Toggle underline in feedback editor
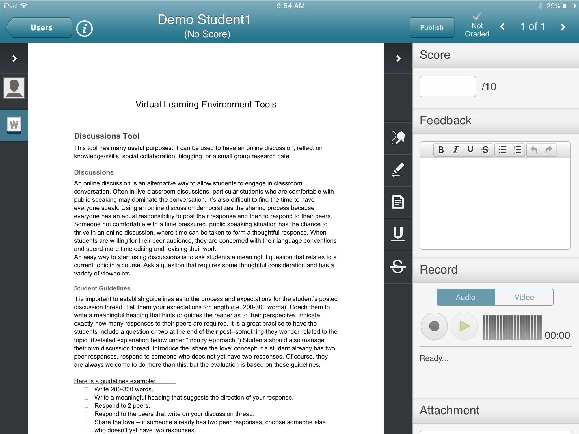 click(x=470, y=150)
